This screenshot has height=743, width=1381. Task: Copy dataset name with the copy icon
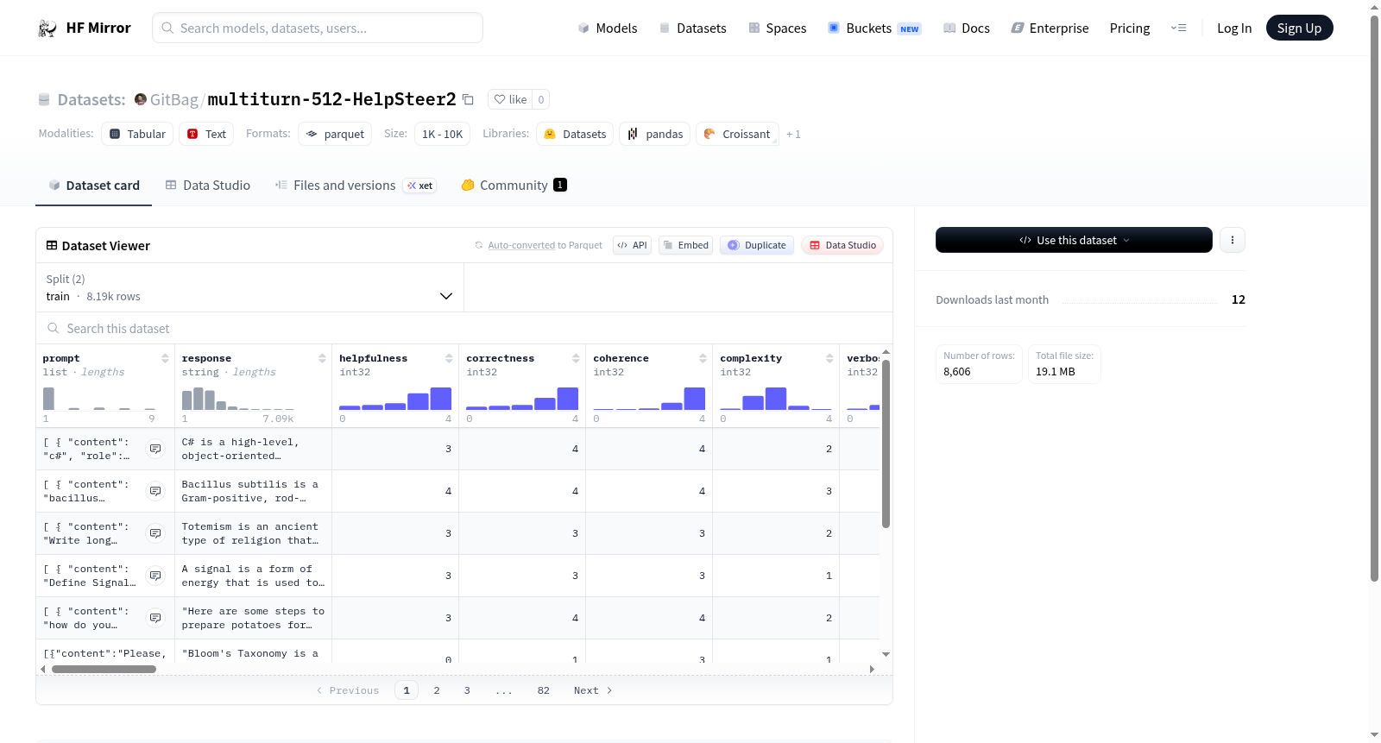(468, 99)
